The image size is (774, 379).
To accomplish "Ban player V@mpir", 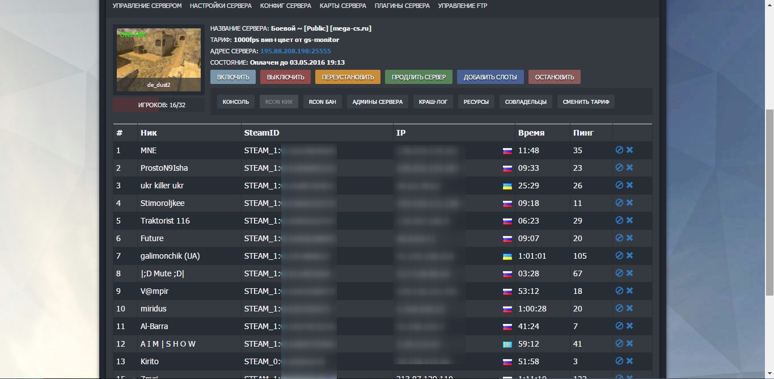I will pos(619,290).
